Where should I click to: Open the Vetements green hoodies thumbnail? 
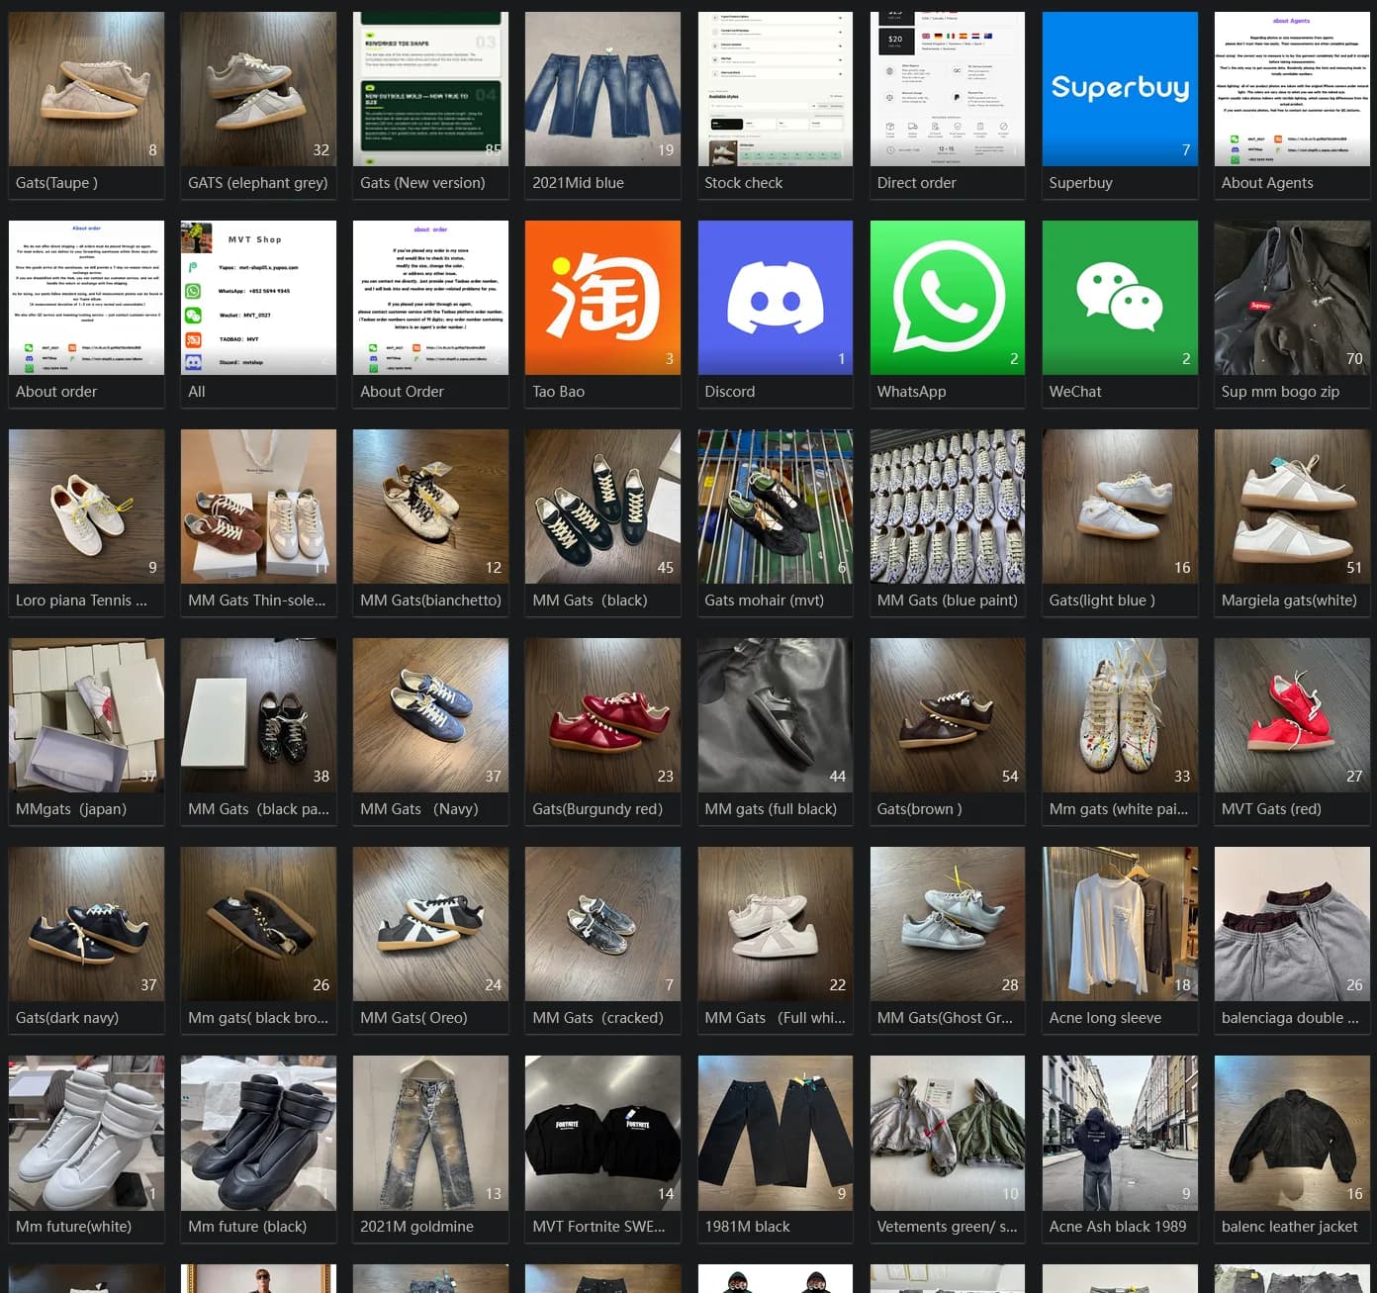948,1133
